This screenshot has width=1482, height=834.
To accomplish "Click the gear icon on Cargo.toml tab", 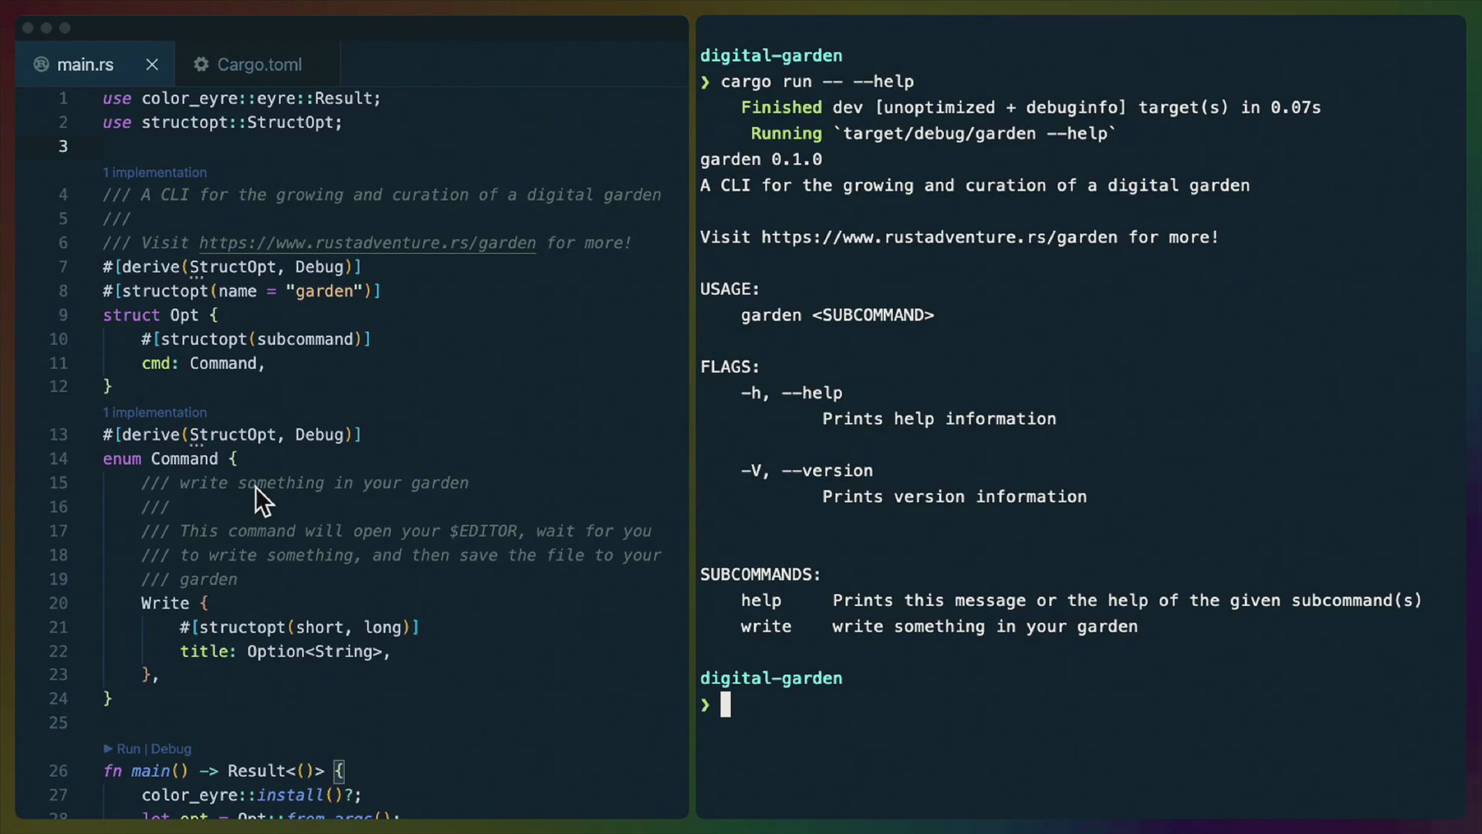I will click(x=201, y=65).
